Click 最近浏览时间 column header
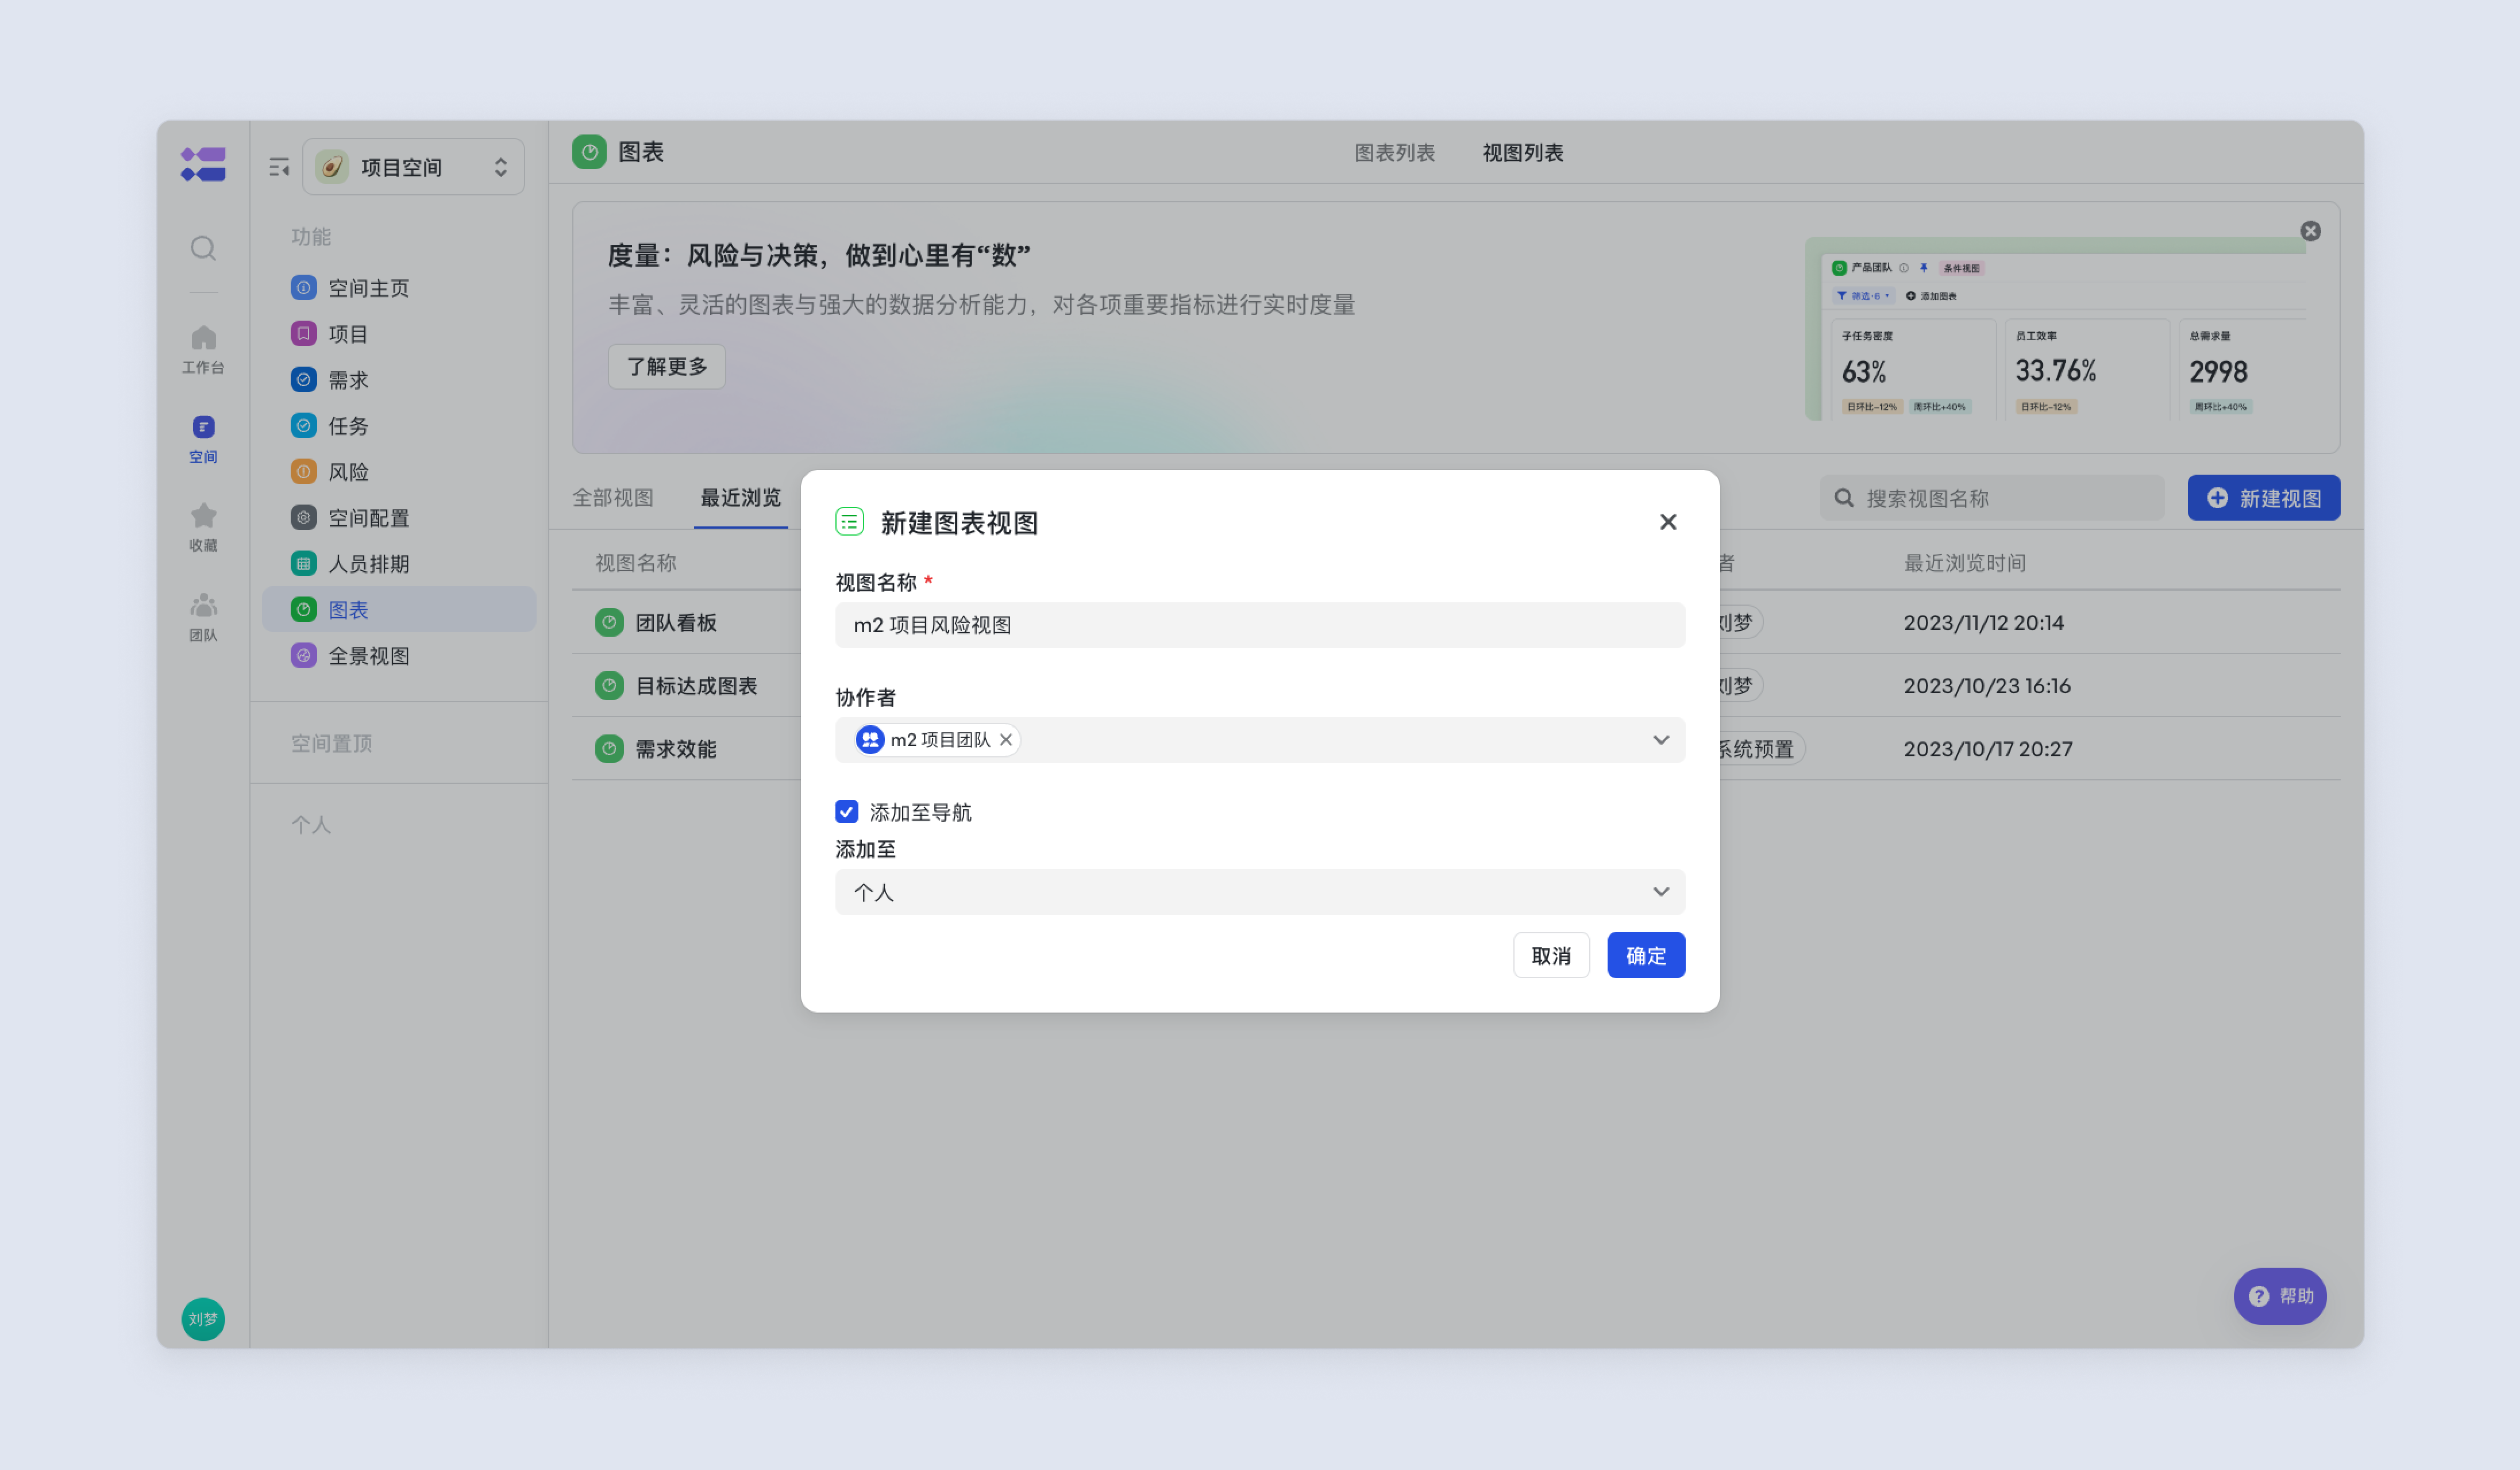Viewport: 2520px width, 1470px height. pos(1964,563)
